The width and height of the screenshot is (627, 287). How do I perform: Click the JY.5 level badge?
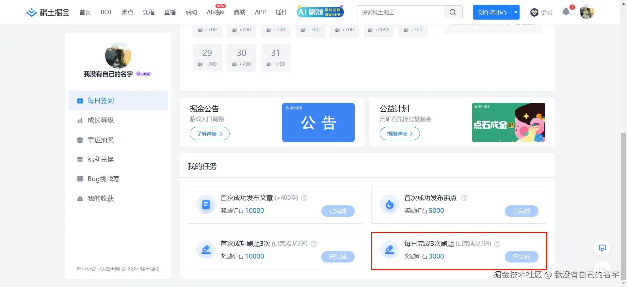[x=143, y=74]
